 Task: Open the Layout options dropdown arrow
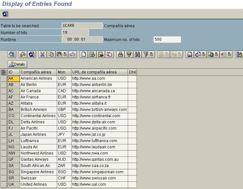[x=229, y=54]
